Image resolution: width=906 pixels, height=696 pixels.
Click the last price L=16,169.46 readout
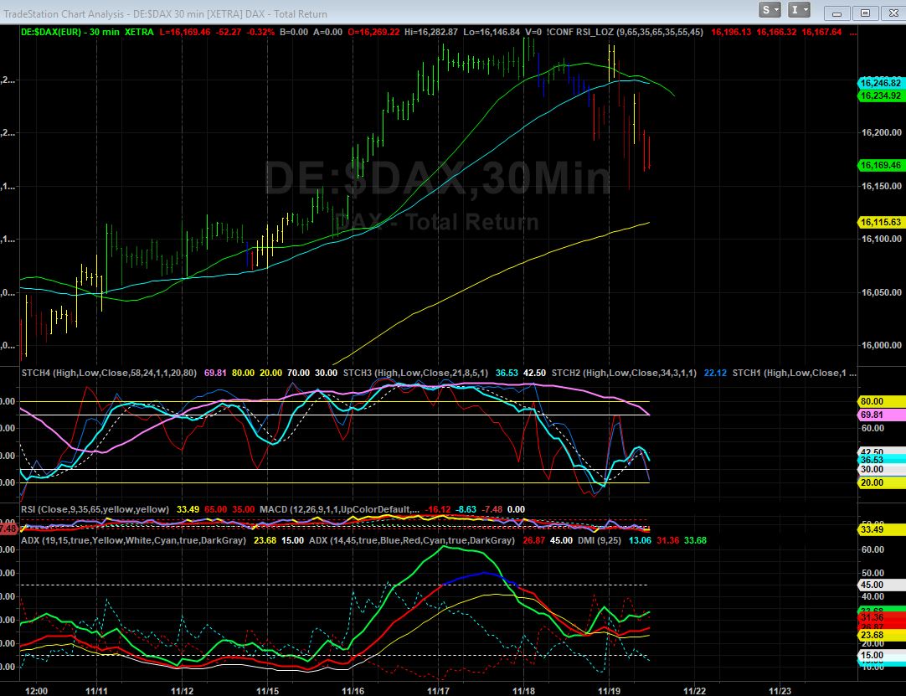click(185, 33)
